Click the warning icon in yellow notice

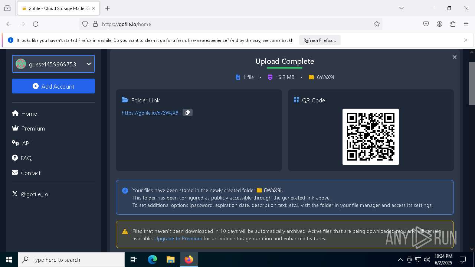point(125,231)
